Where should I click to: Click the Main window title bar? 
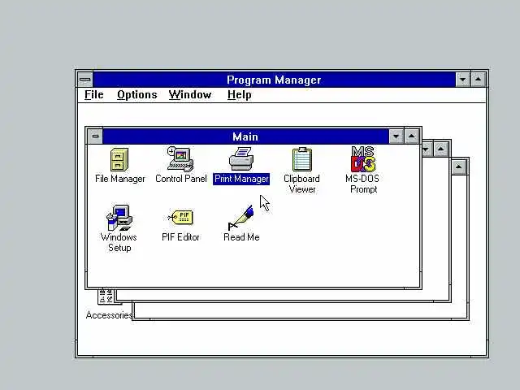(245, 136)
